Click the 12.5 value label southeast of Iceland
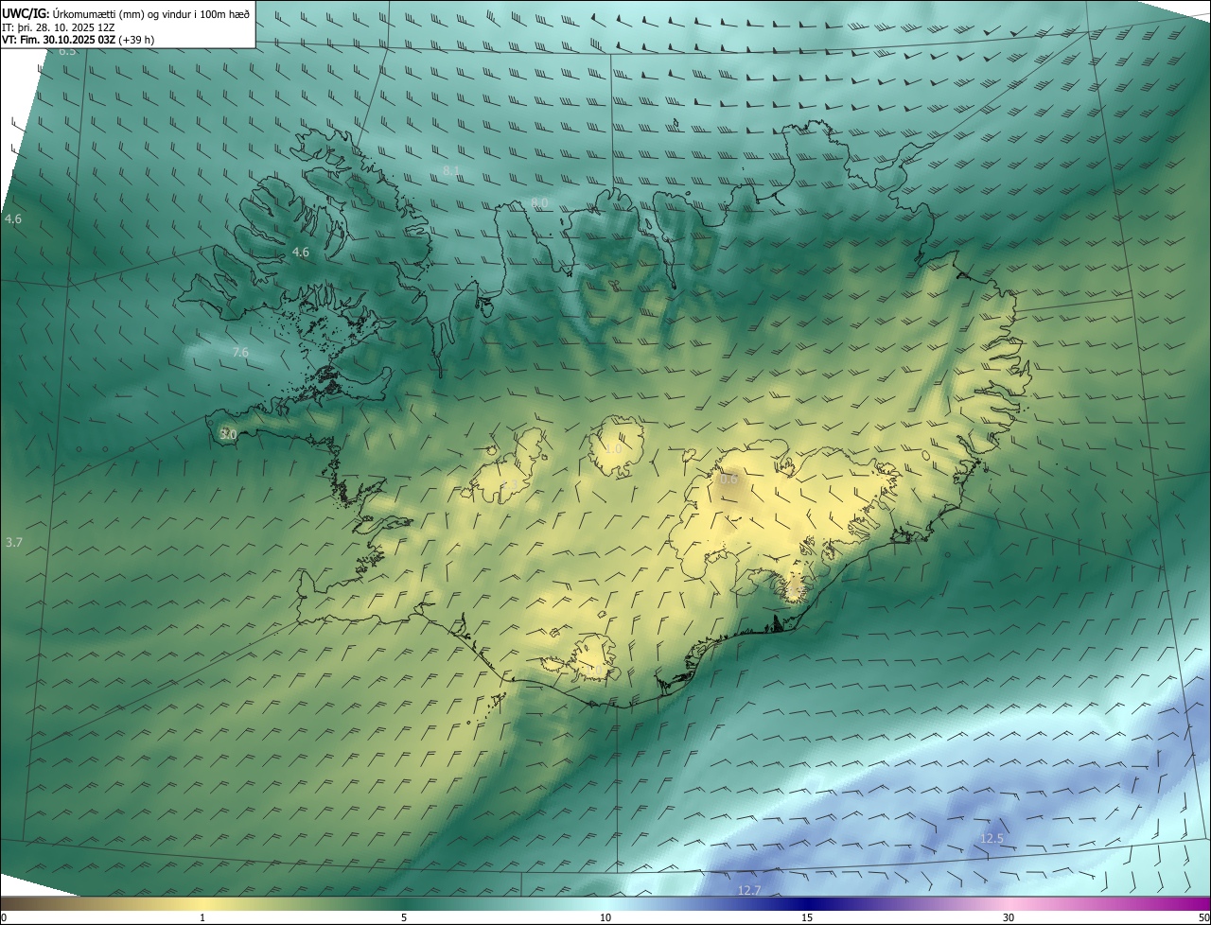 point(992,839)
